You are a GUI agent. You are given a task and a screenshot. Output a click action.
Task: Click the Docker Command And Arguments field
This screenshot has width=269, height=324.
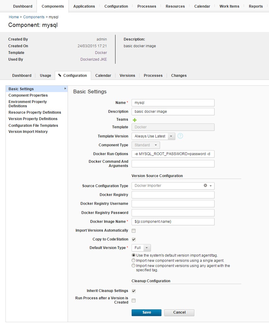point(173,164)
